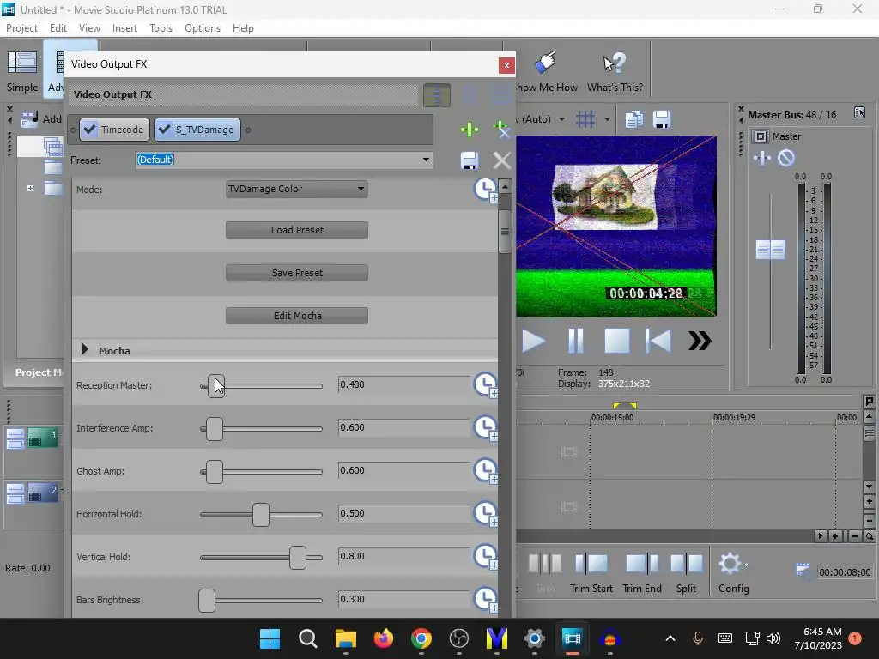Click the Remove Selected Plug-In icon
This screenshot has height=659, width=879.
pyautogui.click(x=501, y=130)
